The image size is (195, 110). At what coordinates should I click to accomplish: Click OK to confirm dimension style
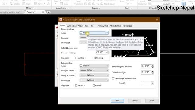pyautogui.click(x=117, y=101)
